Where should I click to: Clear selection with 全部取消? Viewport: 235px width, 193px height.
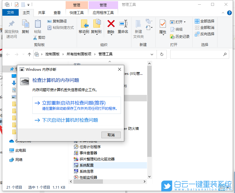click(205, 27)
